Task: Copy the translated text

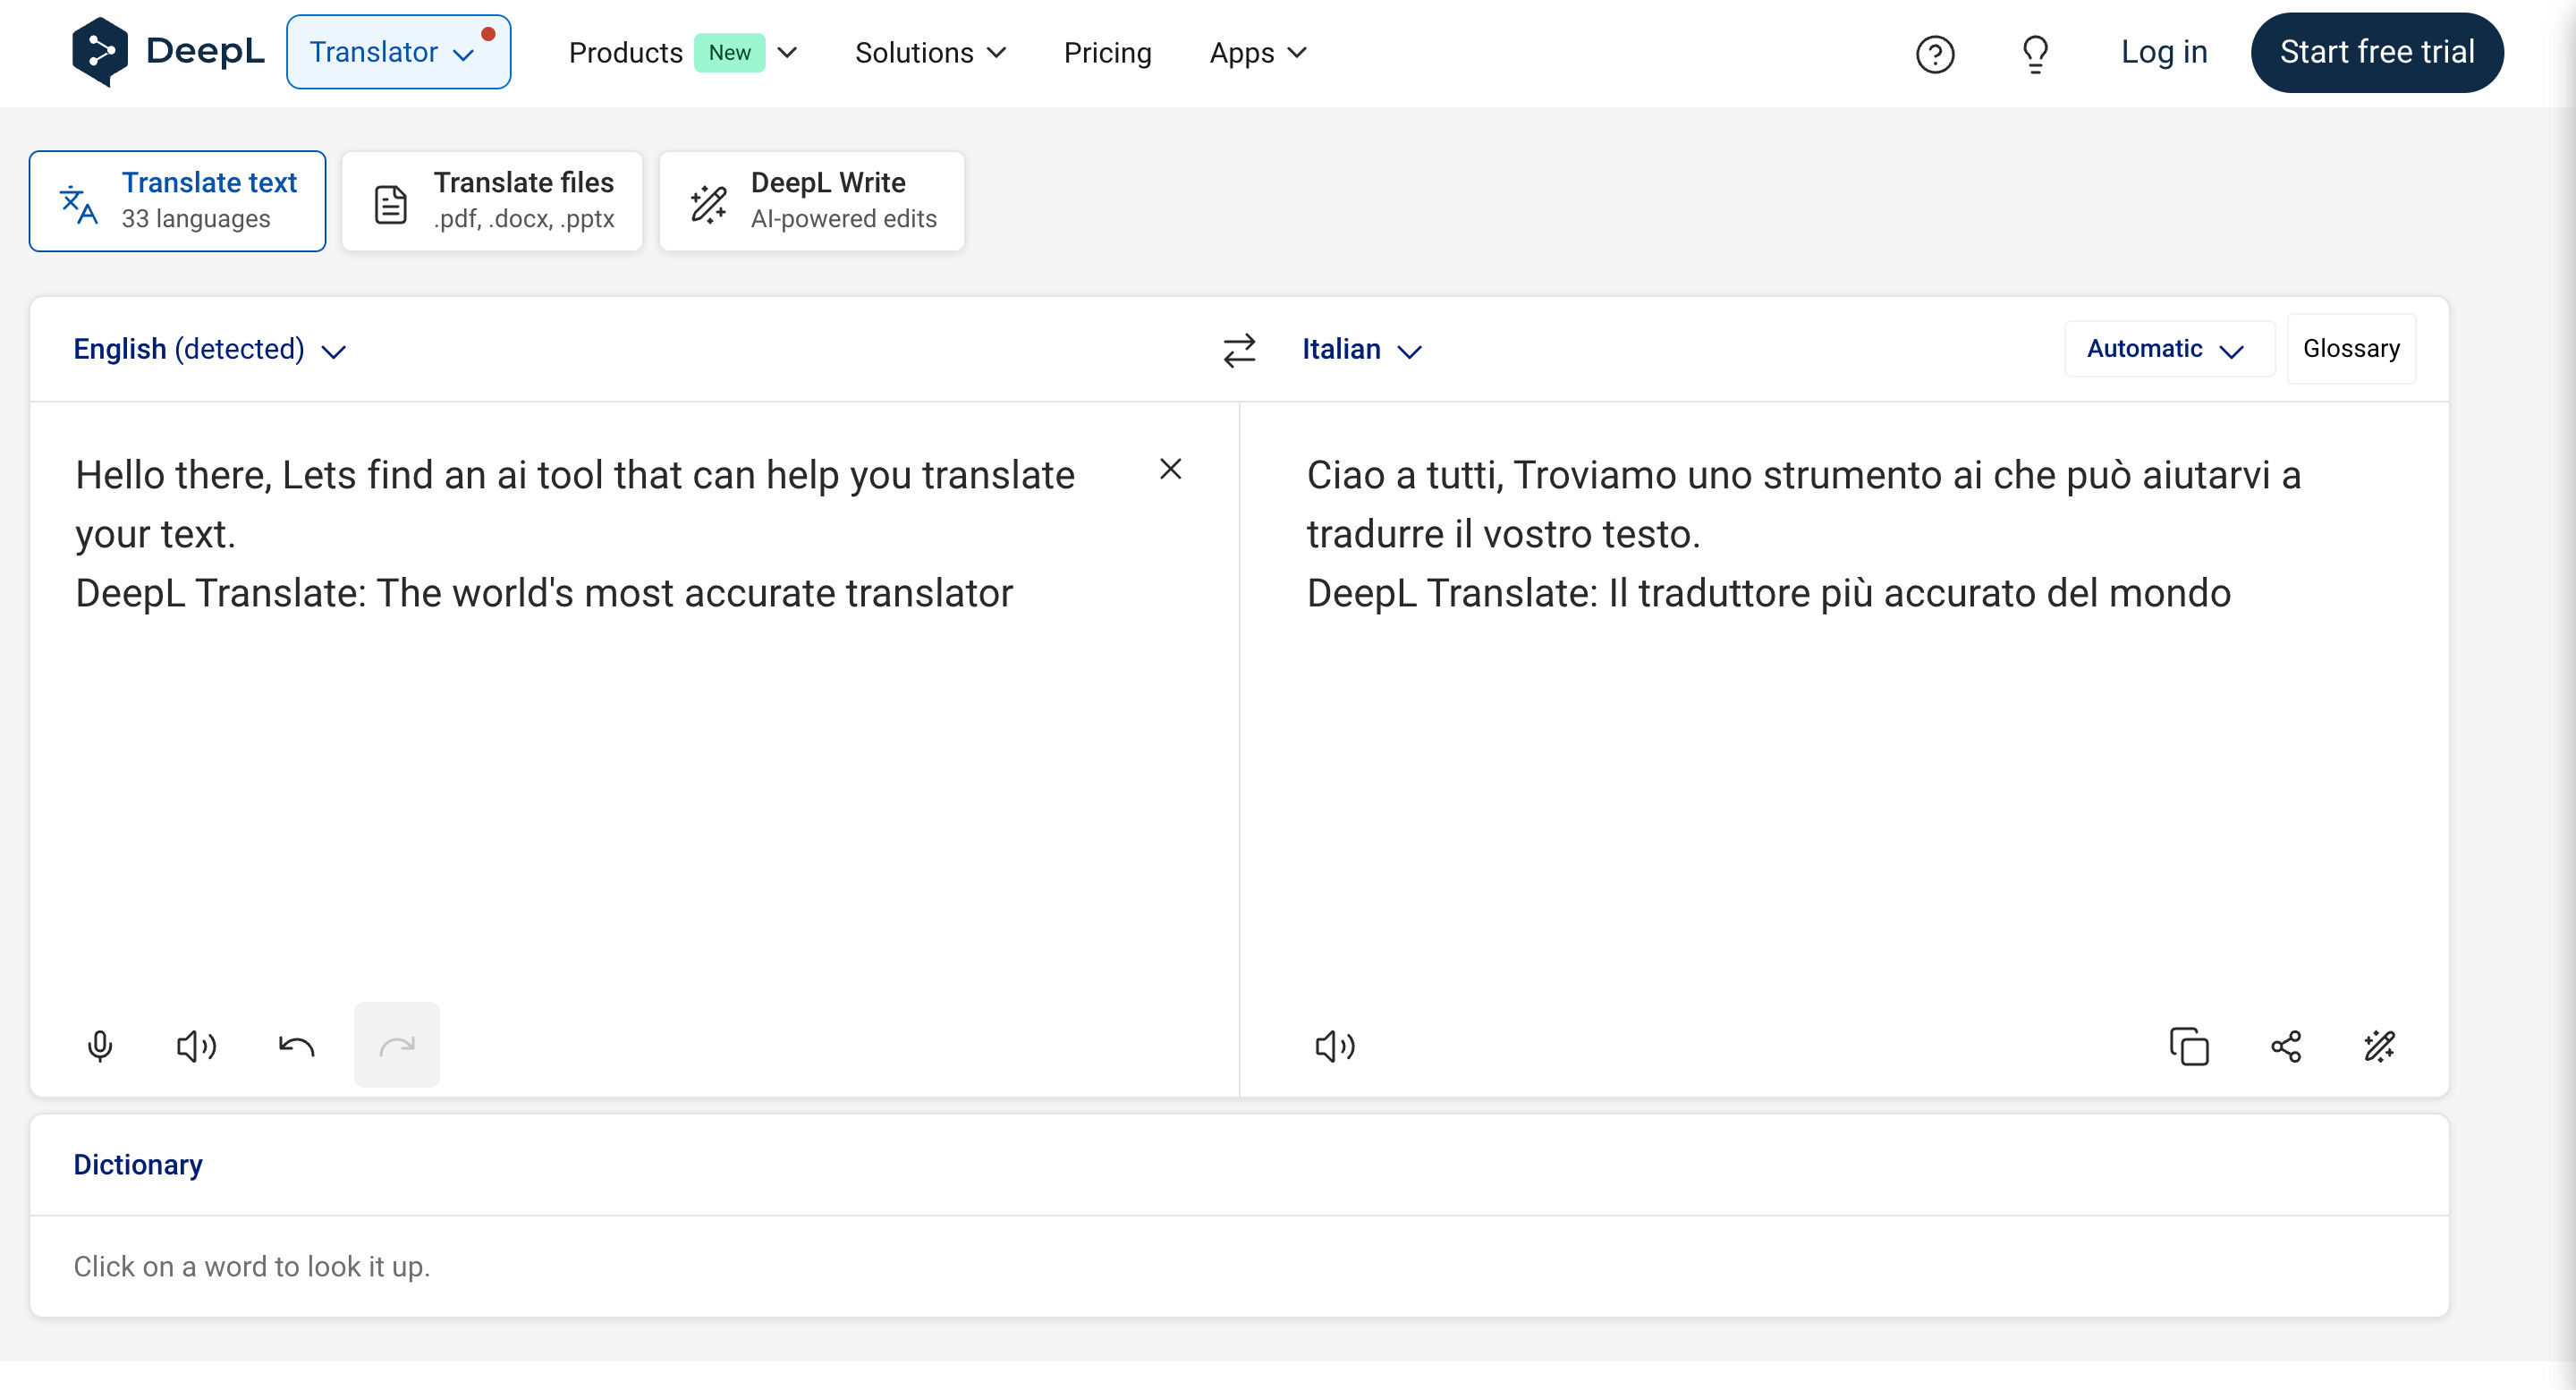Action: pyautogui.click(x=2188, y=1046)
